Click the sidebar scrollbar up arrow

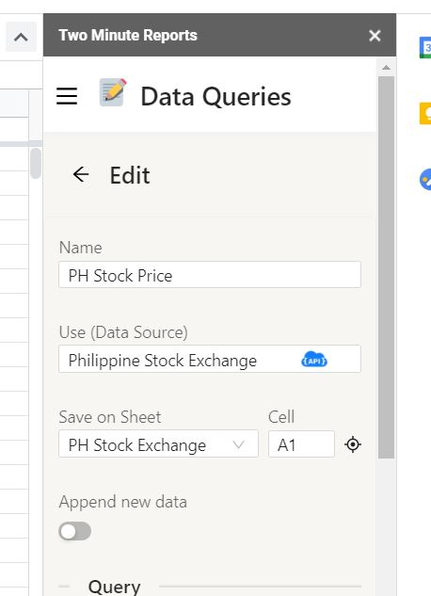click(386, 67)
